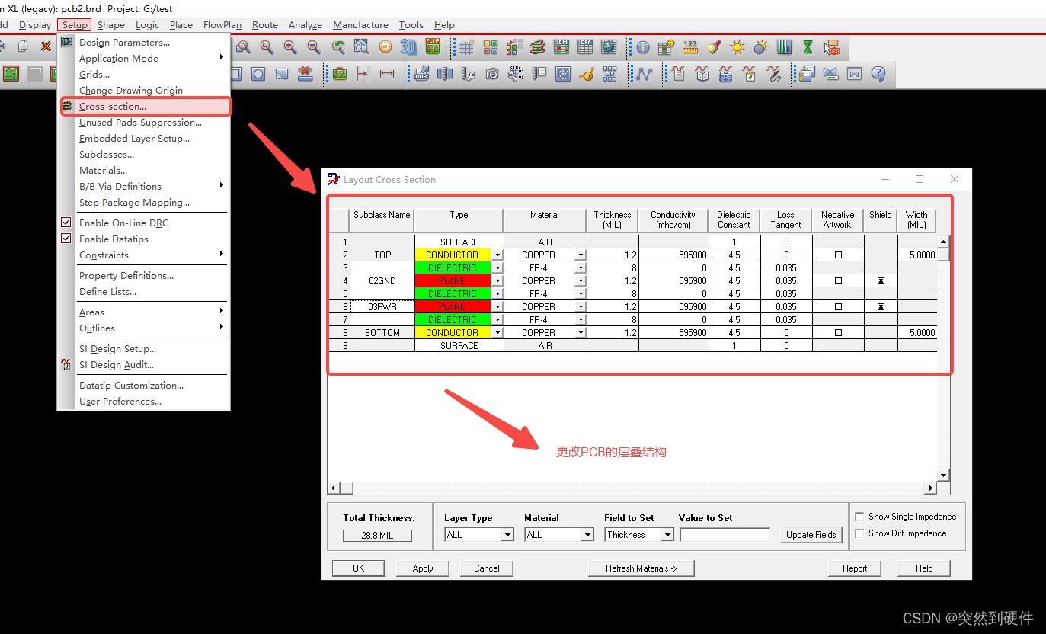Click the Apply button
Screen dimensions: 1046x634
coord(423,568)
